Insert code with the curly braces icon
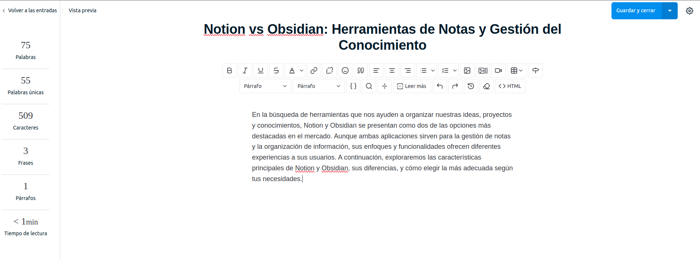The height and width of the screenshot is (259, 700). coord(353,86)
